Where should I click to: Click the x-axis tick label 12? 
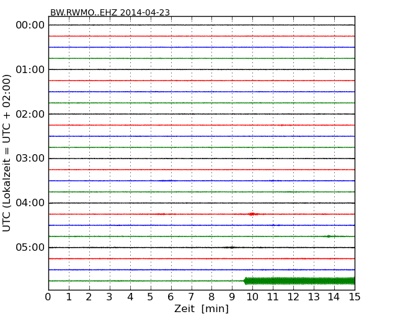coord(293,297)
